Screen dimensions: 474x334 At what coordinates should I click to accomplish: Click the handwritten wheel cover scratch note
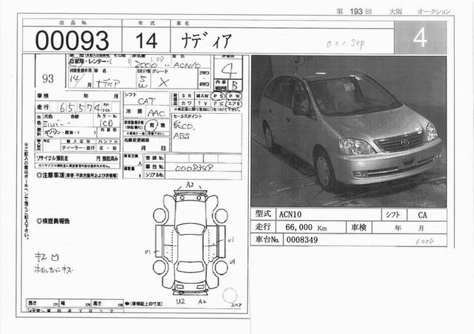[54, 269]
